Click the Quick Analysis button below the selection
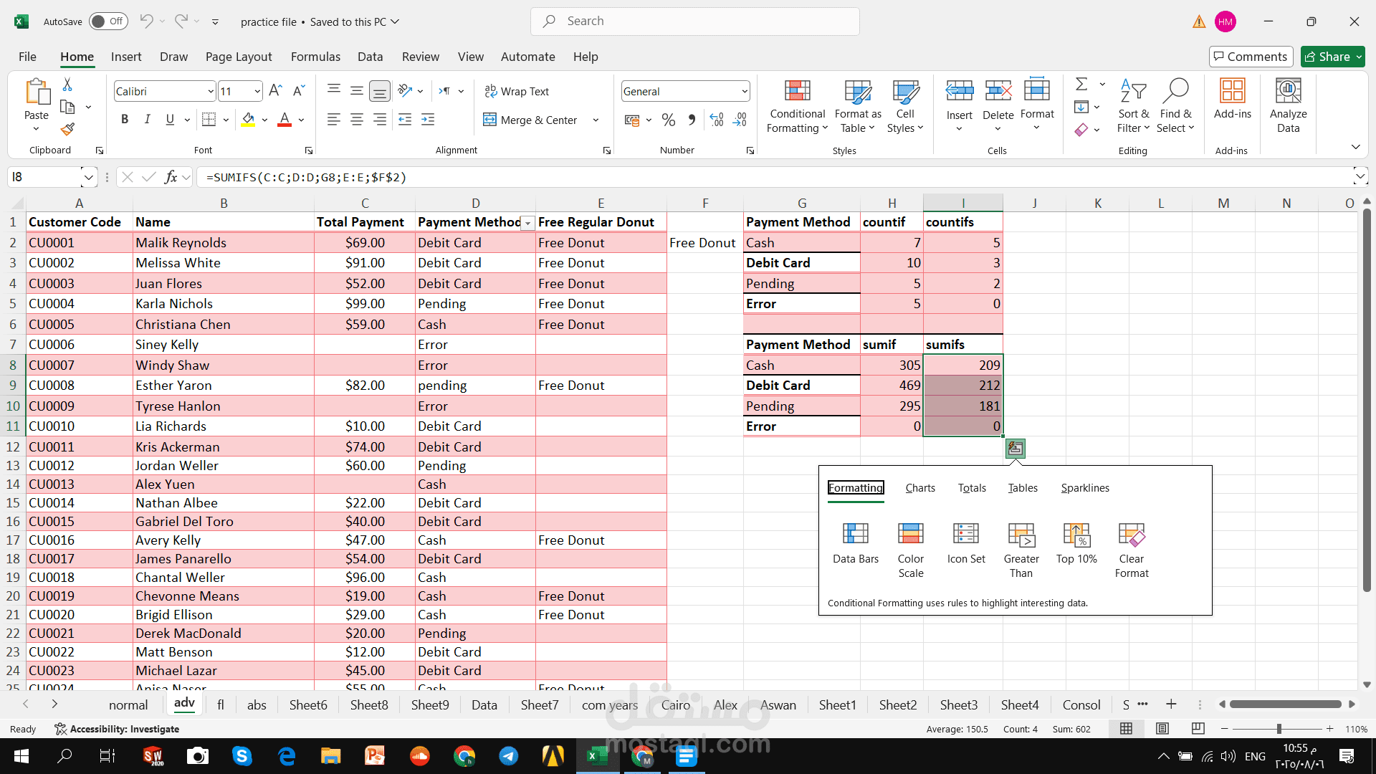This screenshot has width=1376, height=774. pyautogui.click(x=1015, y=449)
